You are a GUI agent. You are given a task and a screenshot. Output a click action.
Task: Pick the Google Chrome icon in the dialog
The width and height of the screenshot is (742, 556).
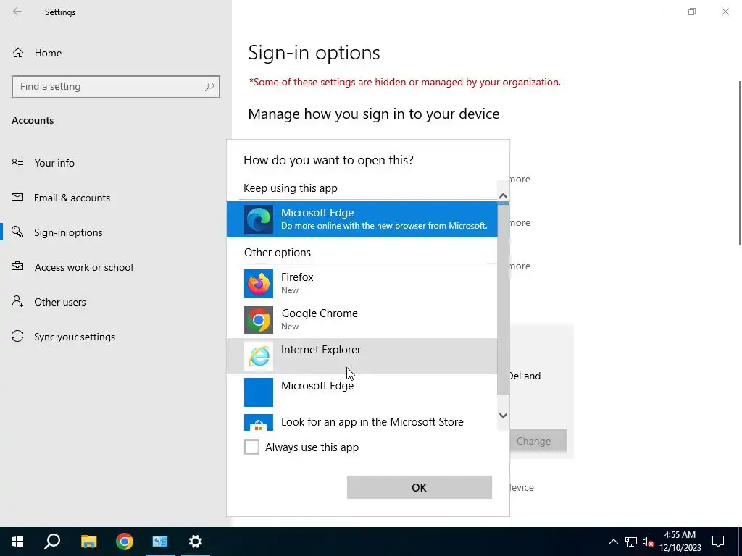259,320
